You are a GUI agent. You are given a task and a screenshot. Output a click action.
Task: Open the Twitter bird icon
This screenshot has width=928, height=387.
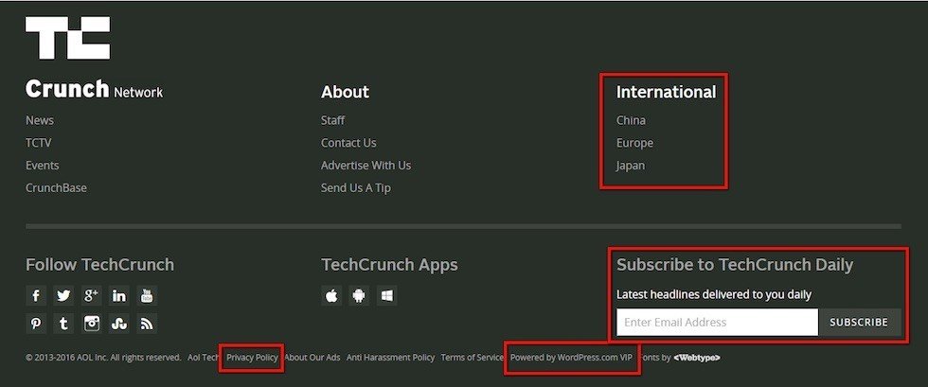63,296
